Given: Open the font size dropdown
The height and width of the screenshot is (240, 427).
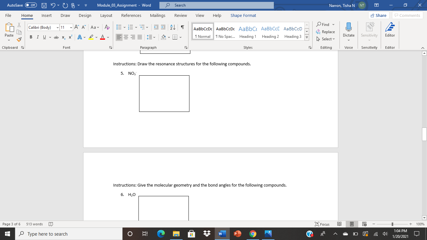Looking at the screenshot, I should click(x=71, y=27).
